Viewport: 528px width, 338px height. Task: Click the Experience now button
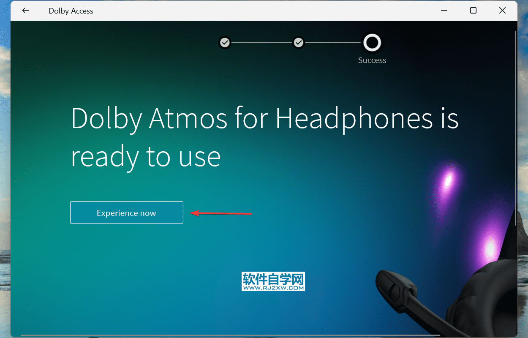pyautogui.click(x=127, y=213)
